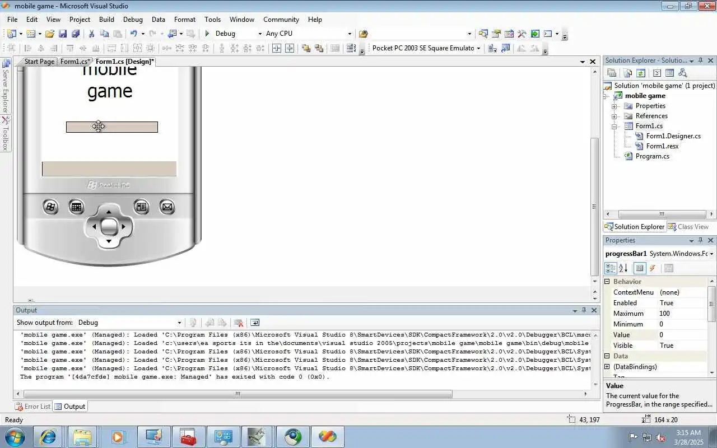
Task: Expand the Properties node in Solution Explorer
Action: click(x=614, y=106)
